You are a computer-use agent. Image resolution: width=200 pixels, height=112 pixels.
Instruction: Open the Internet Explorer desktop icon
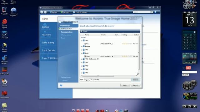pos(4,24)
